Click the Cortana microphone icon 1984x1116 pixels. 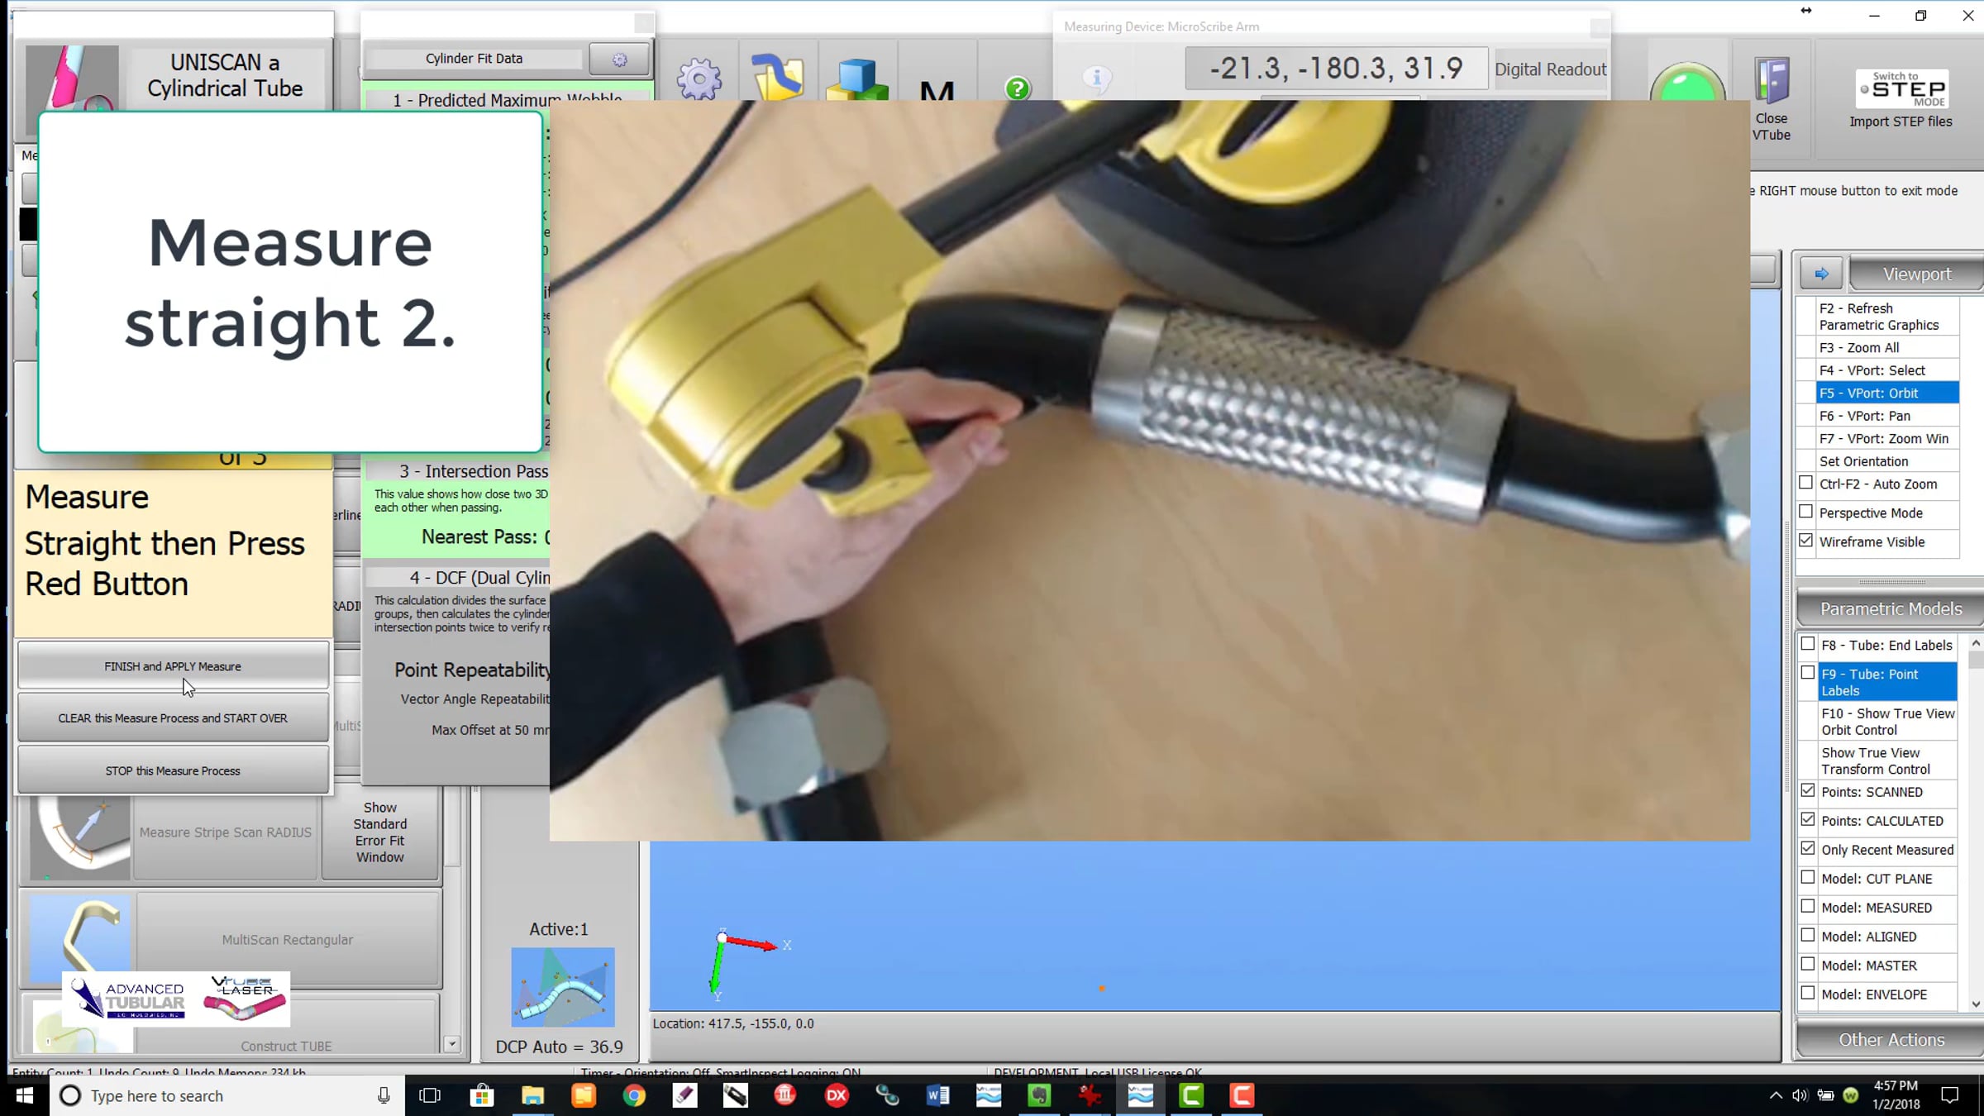384,1095
